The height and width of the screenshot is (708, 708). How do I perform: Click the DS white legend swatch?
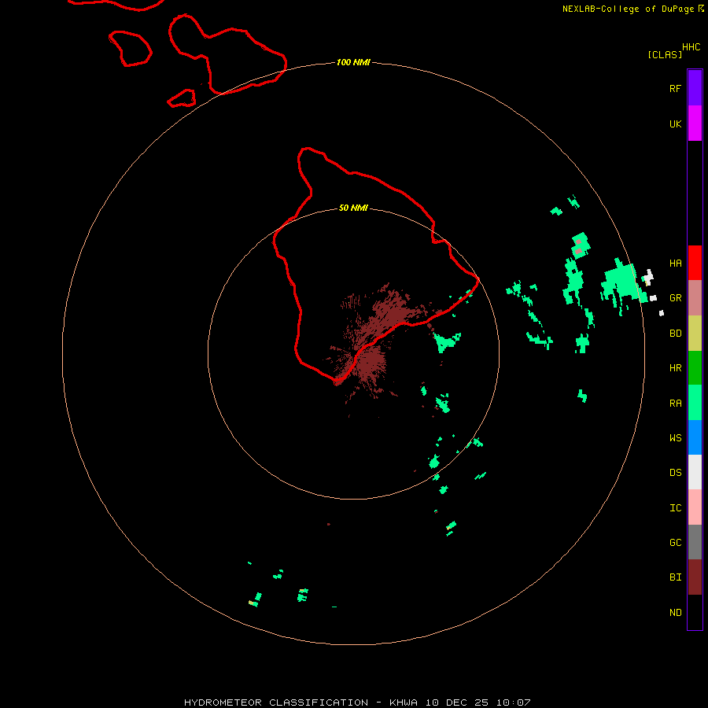pyautogui.click(x=695, y=472)
